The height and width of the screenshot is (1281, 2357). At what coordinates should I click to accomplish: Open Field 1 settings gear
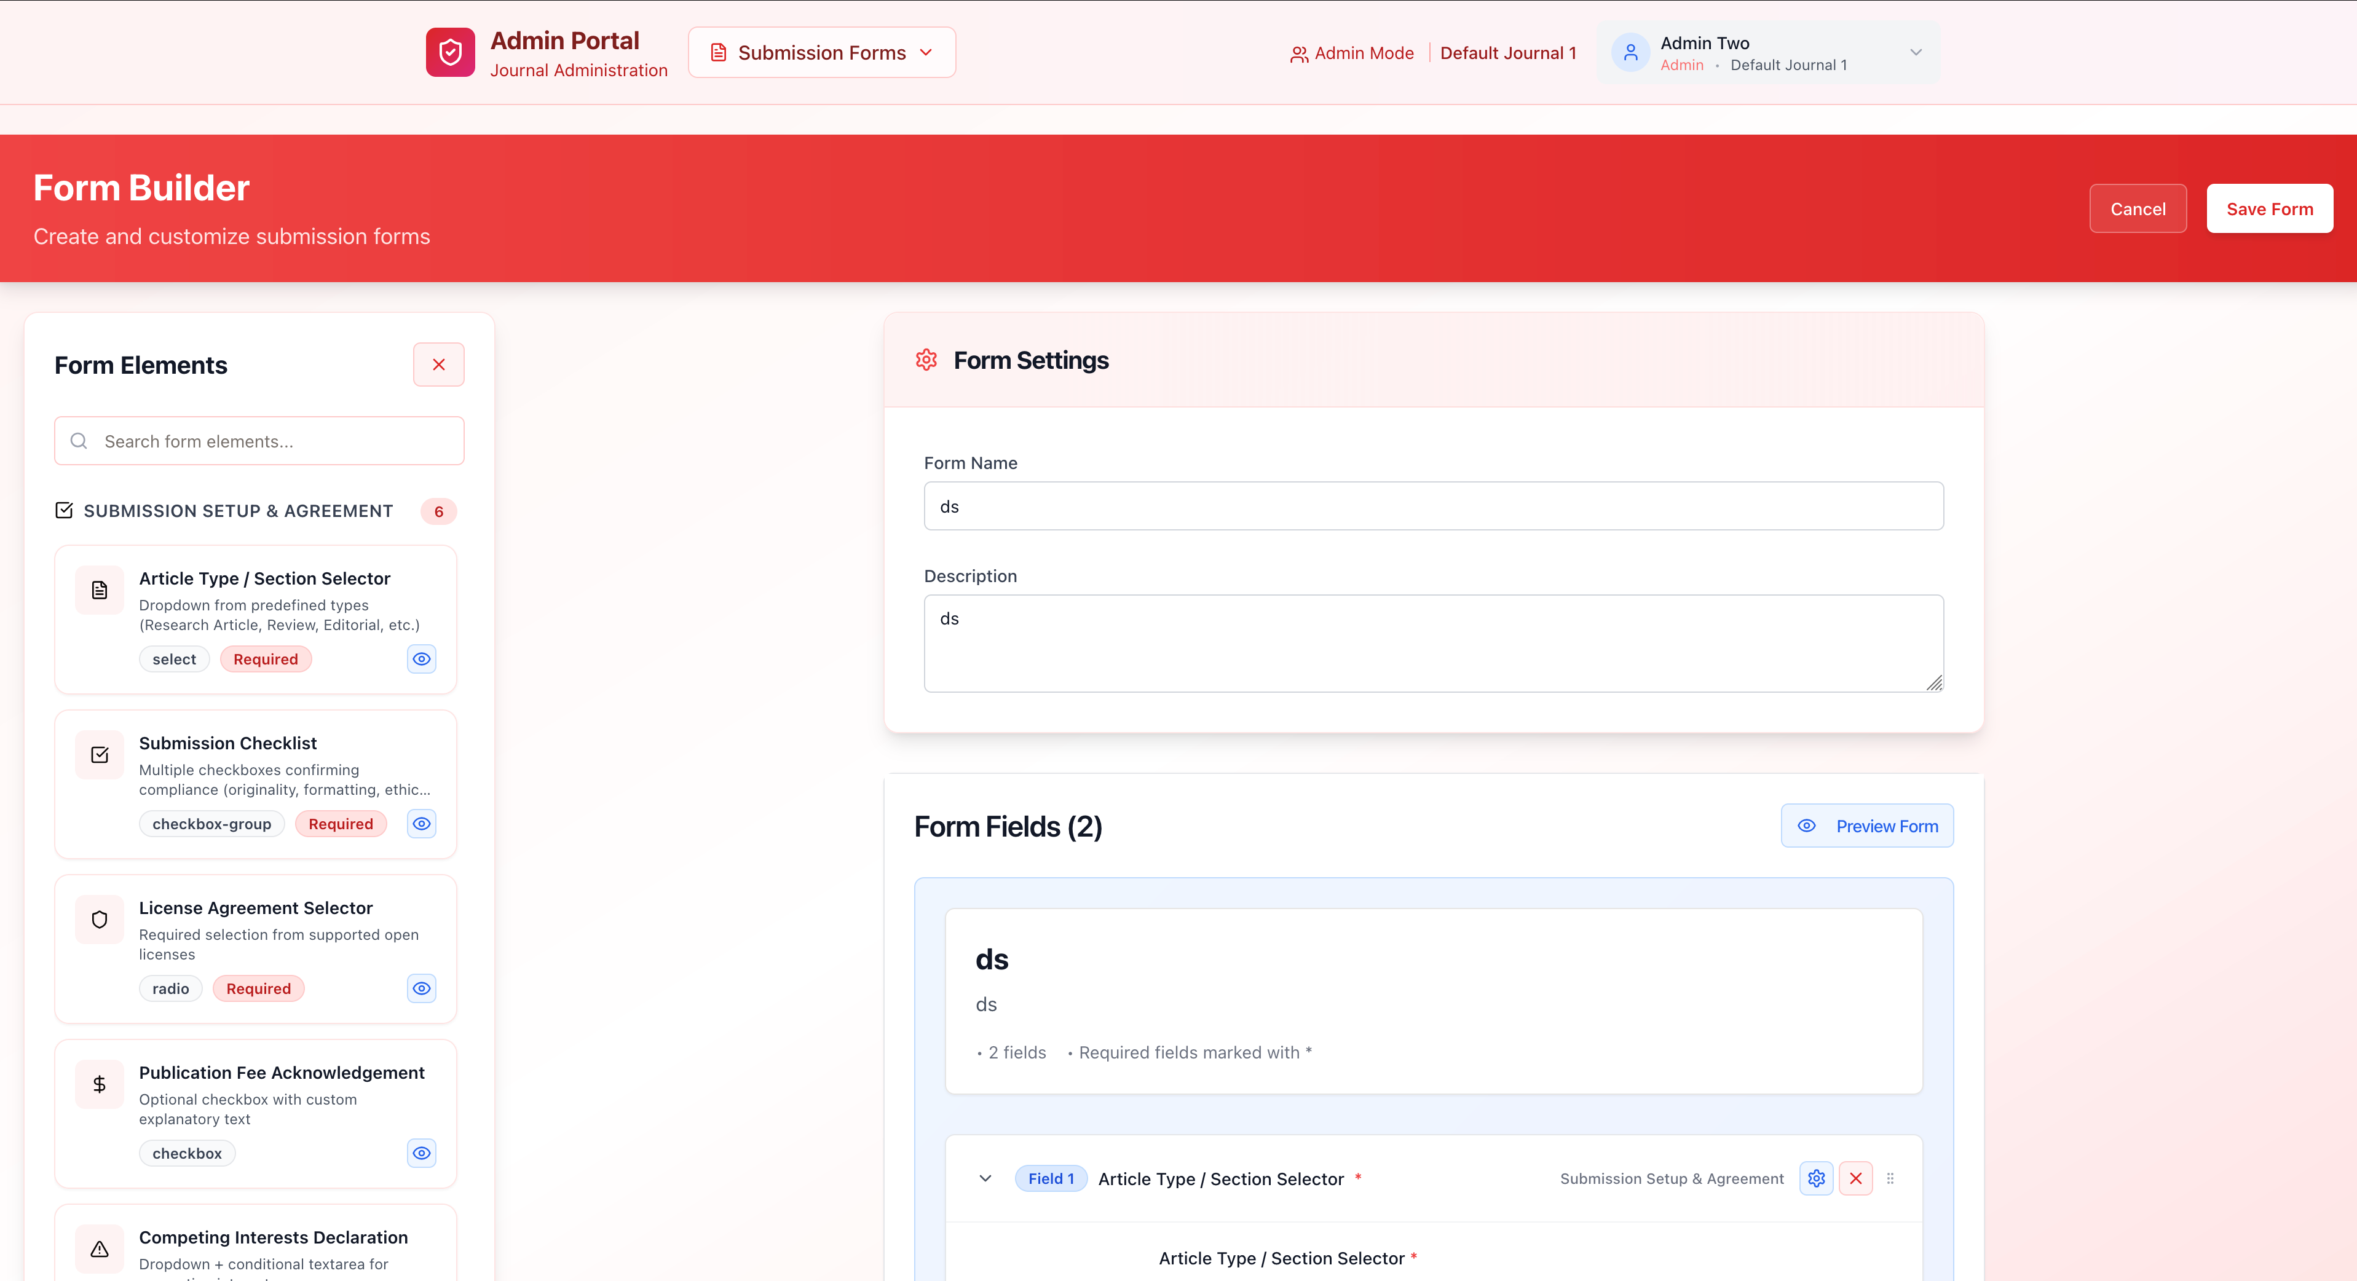click(1816, 1178)
